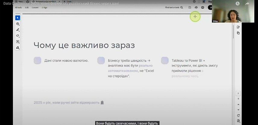Screen dimensions: 258x125
Task: Click the zoom magnifier tool in sidebar
Action: point(18,24)
